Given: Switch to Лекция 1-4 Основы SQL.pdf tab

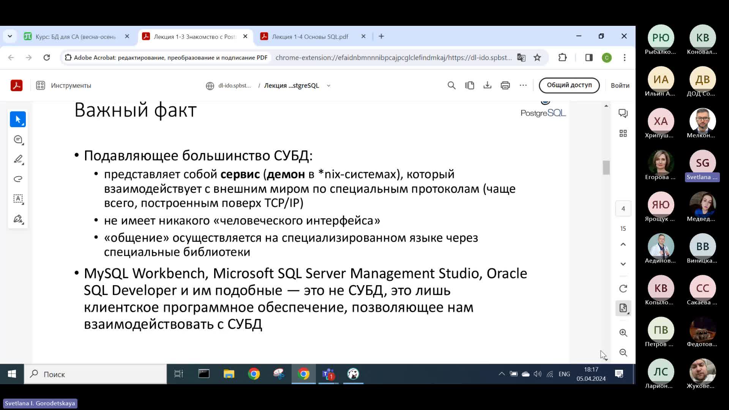Looking at the screenshot, I should (309, 36).
